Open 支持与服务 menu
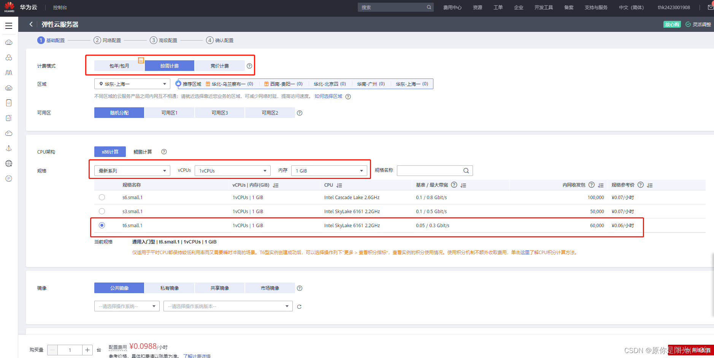Image resolution: width=714 pixels, height=358 pixels. point(596,8)
